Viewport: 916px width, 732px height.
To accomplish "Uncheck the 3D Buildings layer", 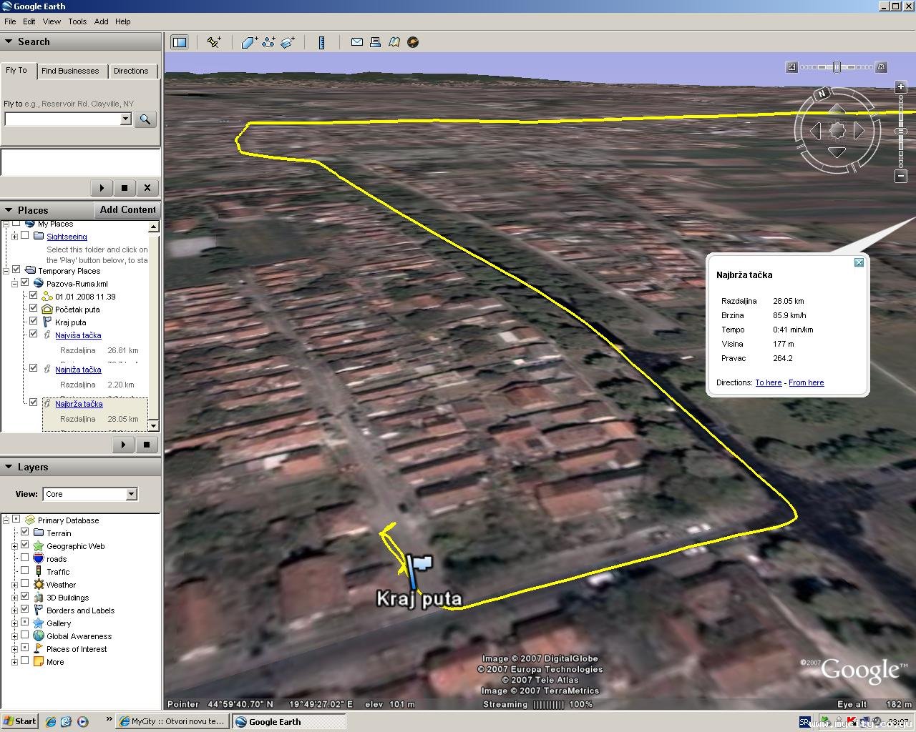I will point(25,597).
